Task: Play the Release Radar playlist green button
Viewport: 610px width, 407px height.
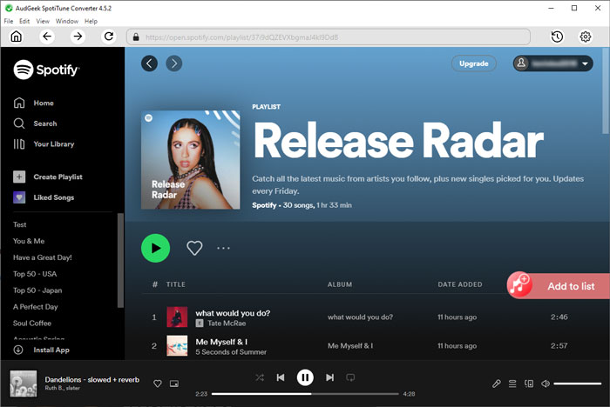Action: pyautogui.click(x=156, y=248)
